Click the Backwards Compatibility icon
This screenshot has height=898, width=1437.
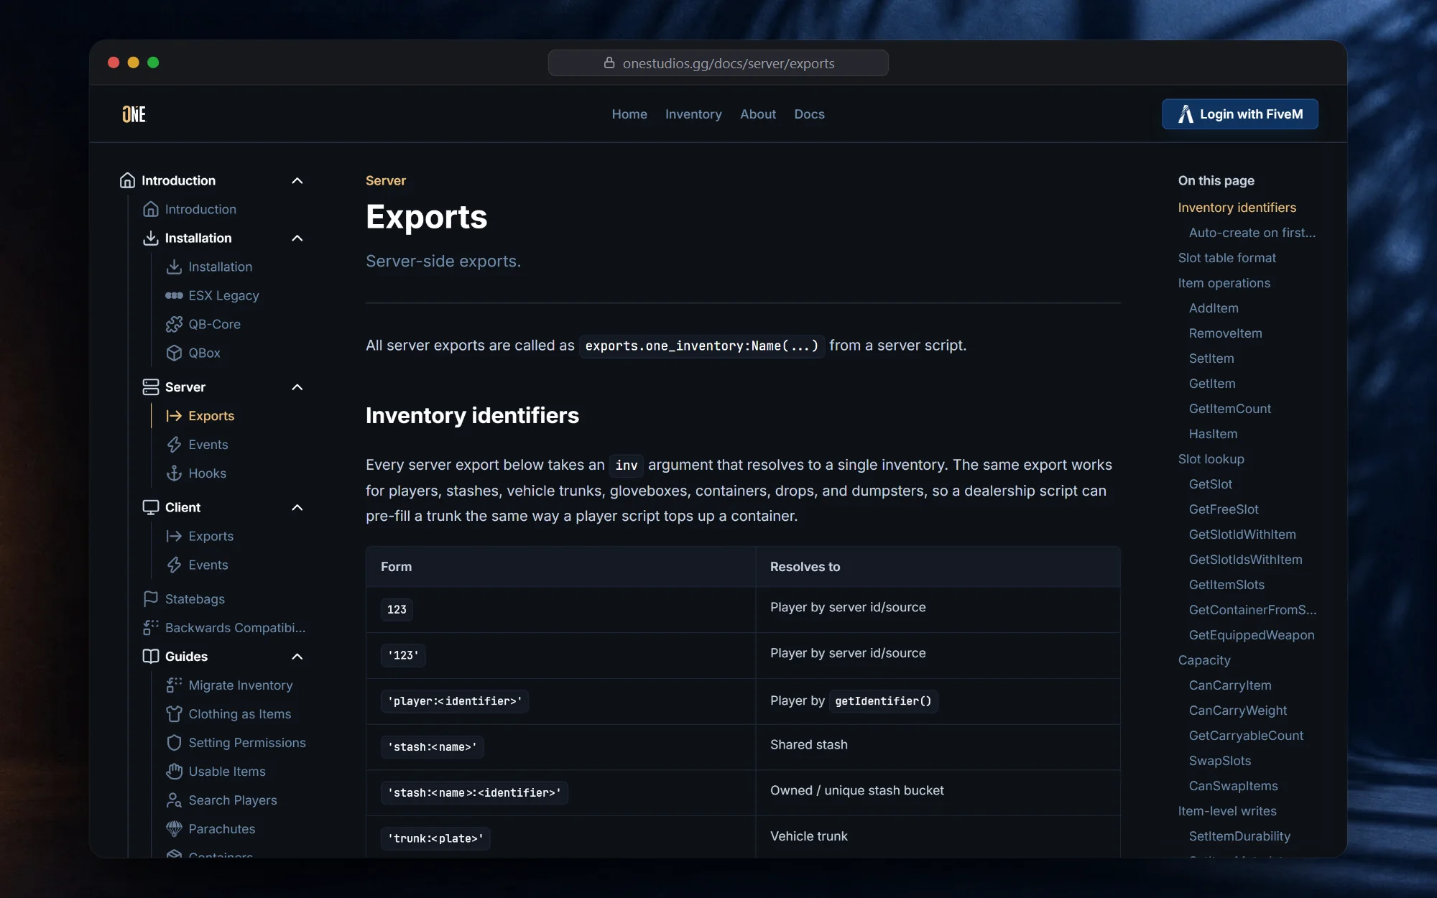[x=150, y=627]
